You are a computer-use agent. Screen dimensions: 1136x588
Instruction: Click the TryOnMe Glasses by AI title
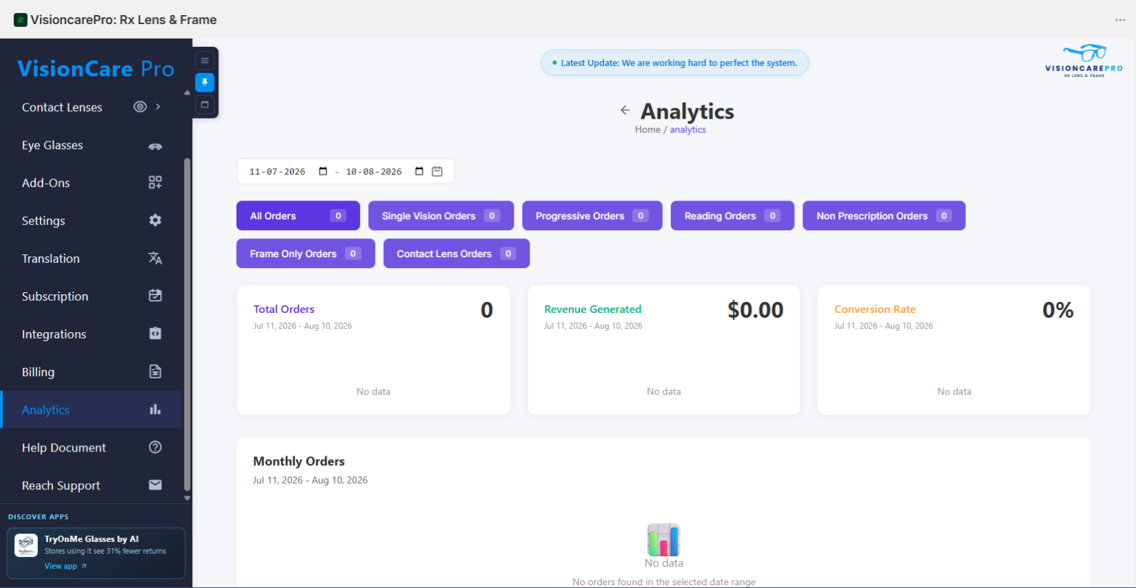pos(92,539)
